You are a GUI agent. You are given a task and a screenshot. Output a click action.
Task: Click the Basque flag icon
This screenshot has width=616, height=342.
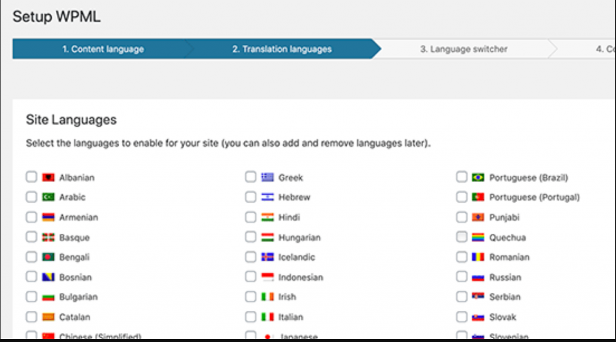click(48, 237)
